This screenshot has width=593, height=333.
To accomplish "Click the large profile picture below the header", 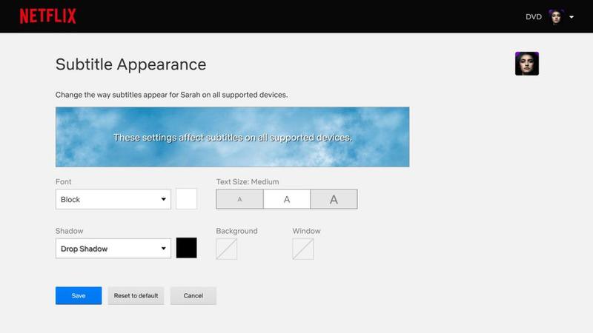I will (x=526, y=64).
